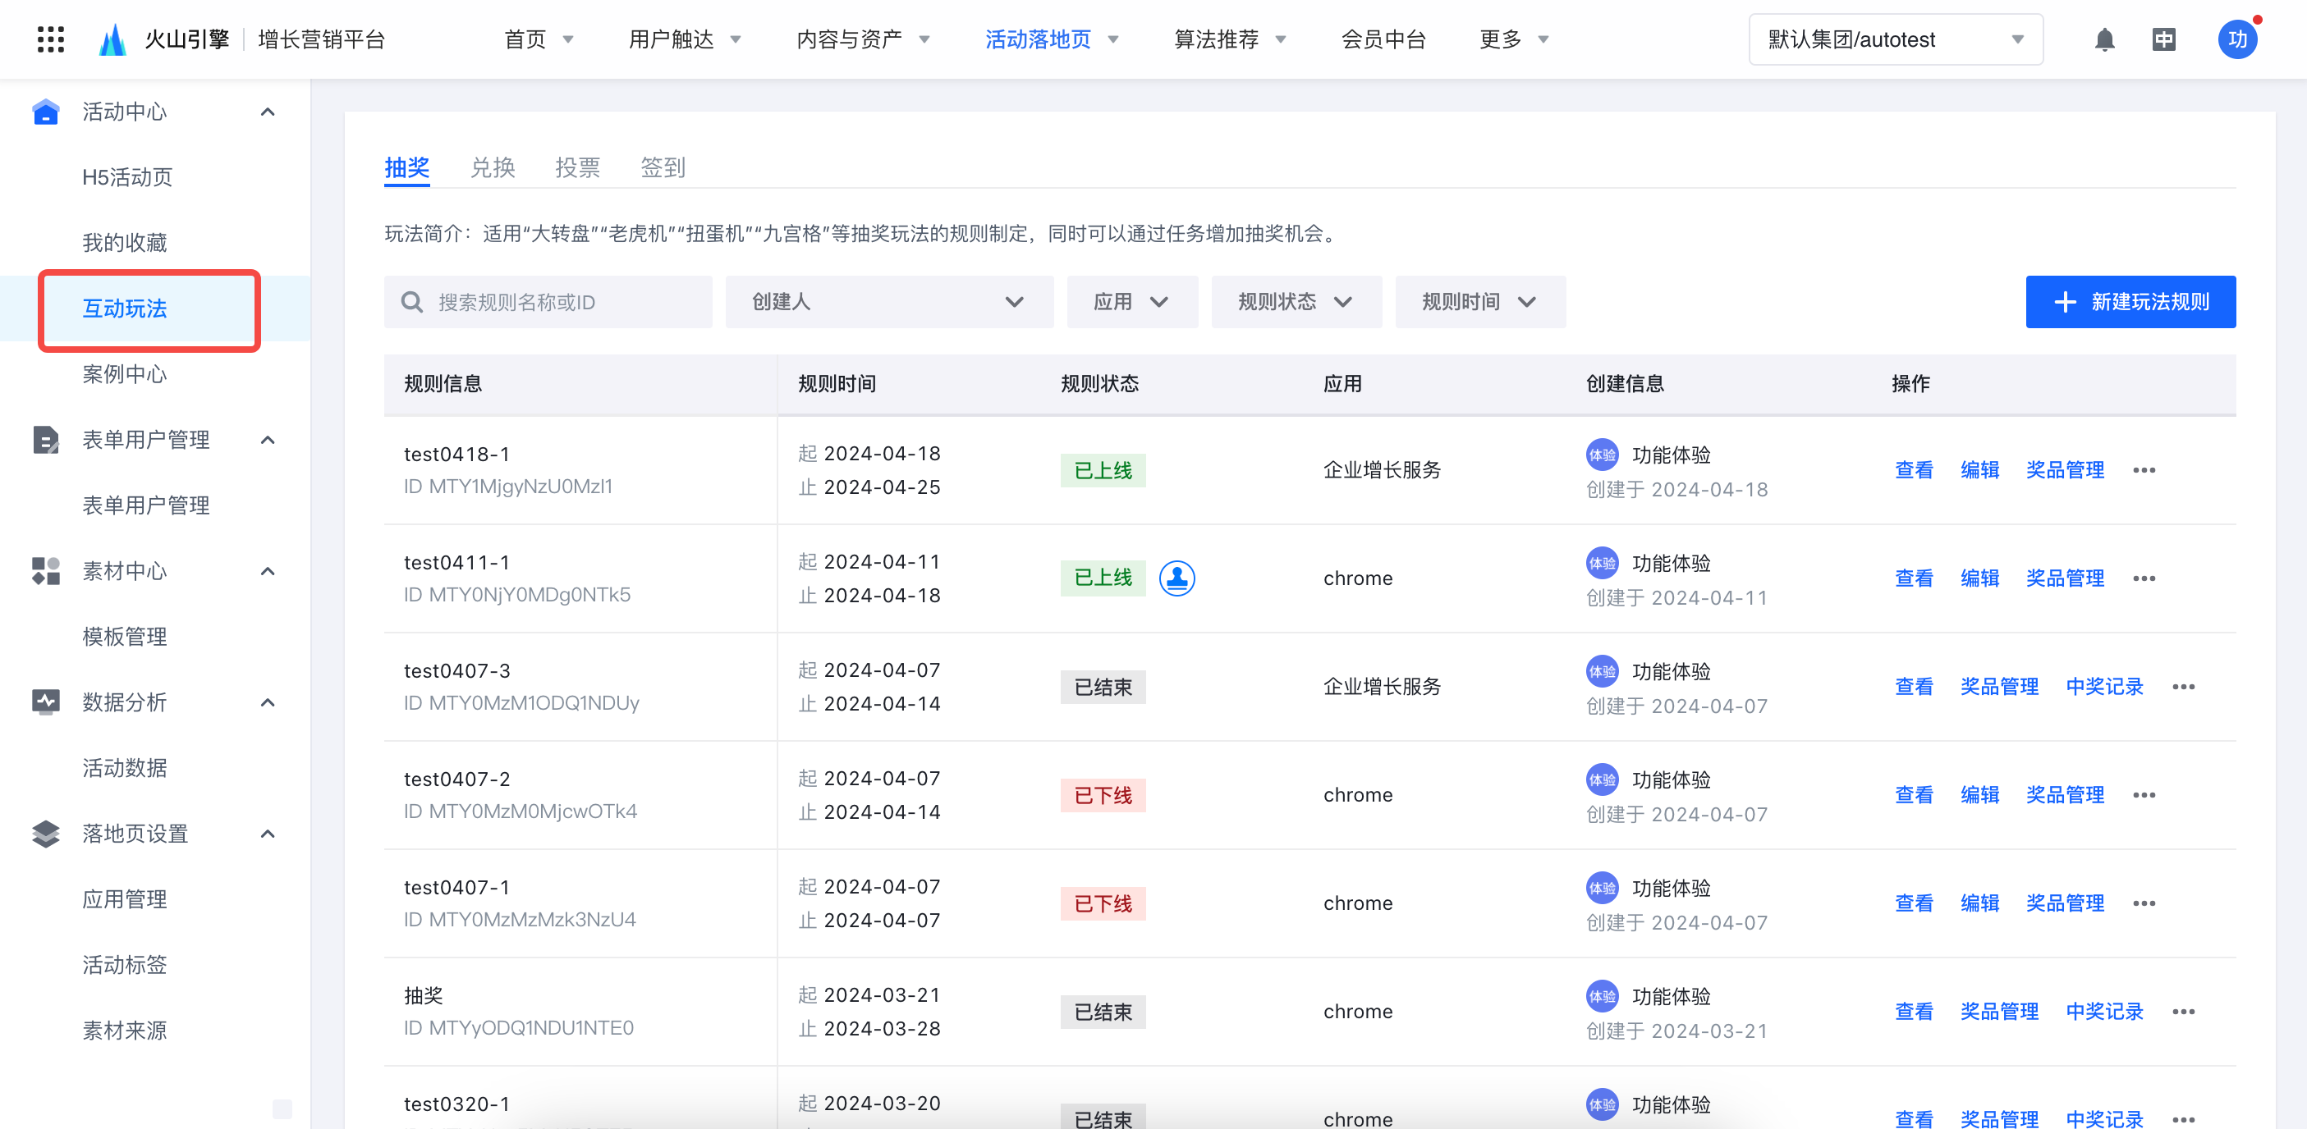This screenshot has height=1129, width=2307.
Task: Click the 表单用户管理 form icon
Action: point(46,440)
